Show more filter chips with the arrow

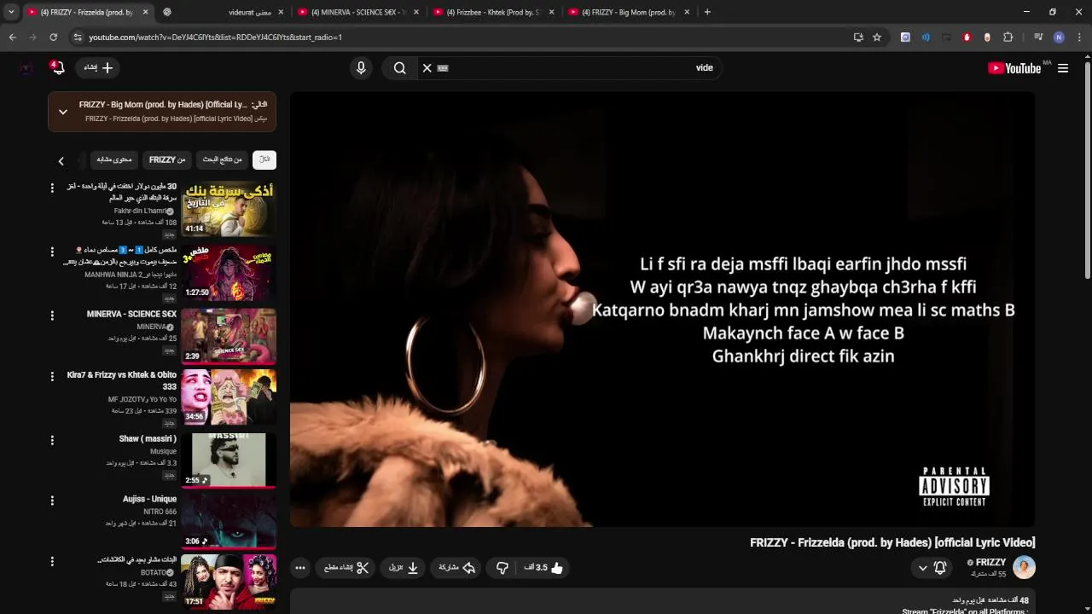61,160
